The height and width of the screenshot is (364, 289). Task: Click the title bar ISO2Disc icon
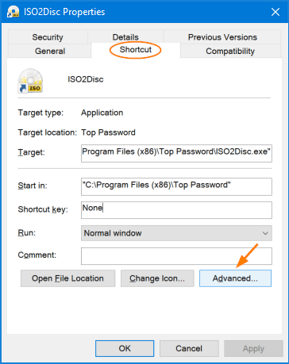point(13,12)
